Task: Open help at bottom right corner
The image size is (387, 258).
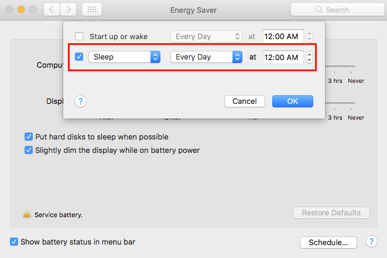Action: [x=371, y=241]
